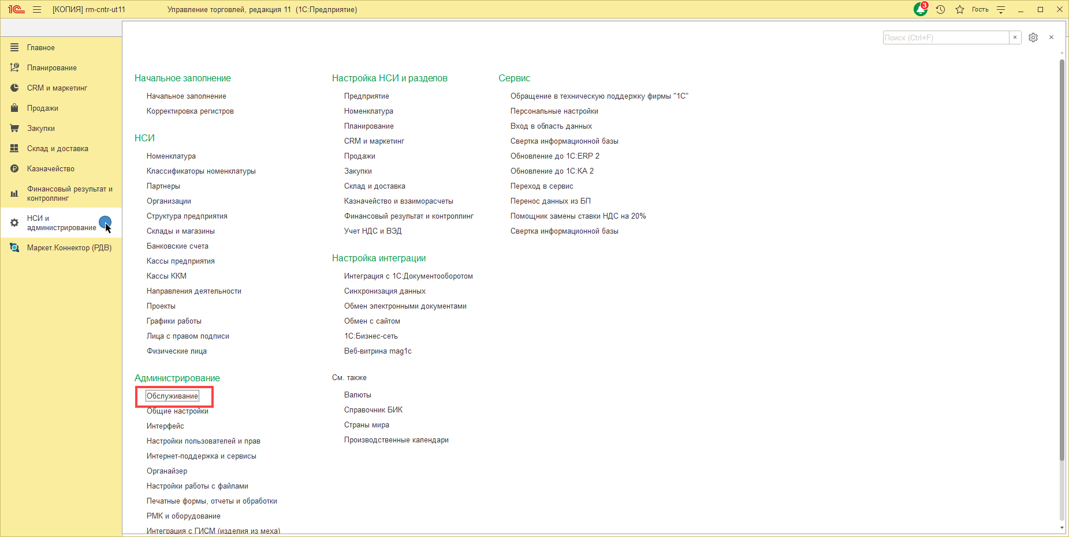Open Синхронизация данных
Image resolution: width=1069 pixels, height=537 pixels.
point(385,291)
